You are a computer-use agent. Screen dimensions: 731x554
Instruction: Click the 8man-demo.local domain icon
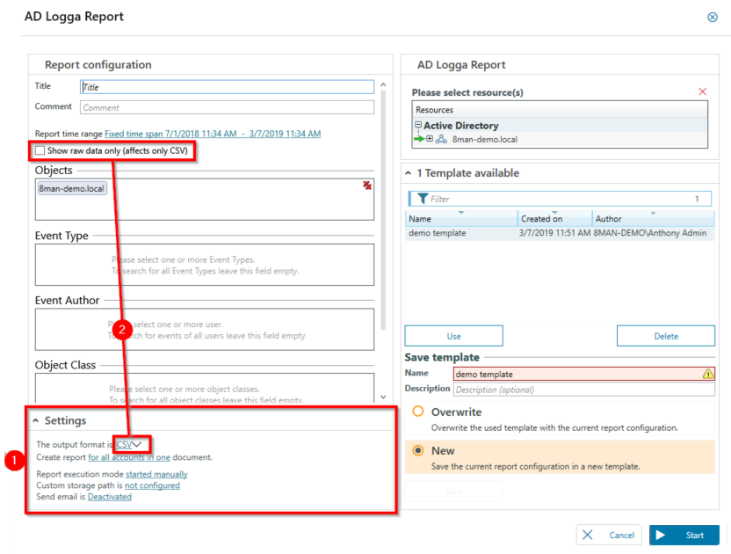[441, 140]
